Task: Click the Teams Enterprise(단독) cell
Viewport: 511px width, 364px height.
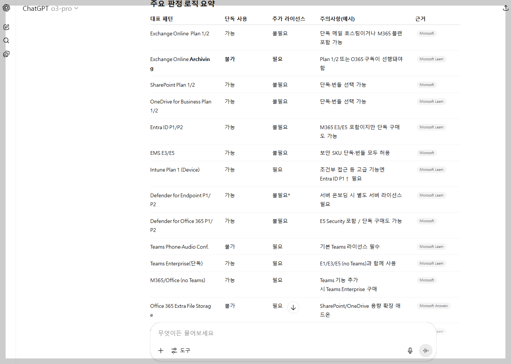Action: tap(176, 264)
